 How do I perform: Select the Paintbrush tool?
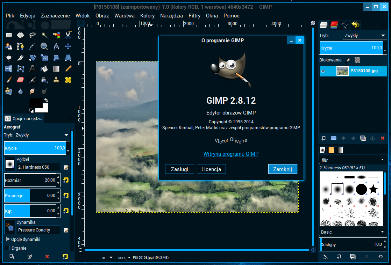point(9,80)
